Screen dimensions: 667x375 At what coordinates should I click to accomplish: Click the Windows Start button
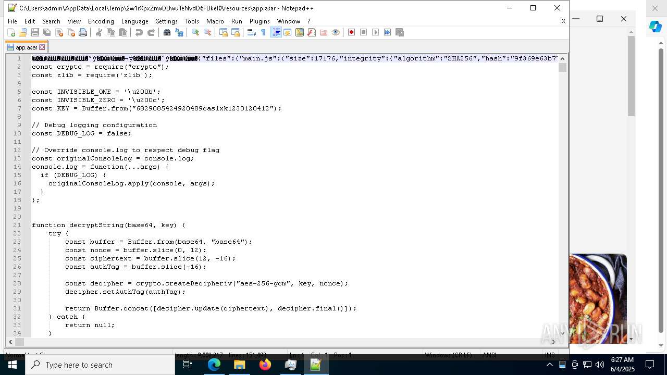12,365
